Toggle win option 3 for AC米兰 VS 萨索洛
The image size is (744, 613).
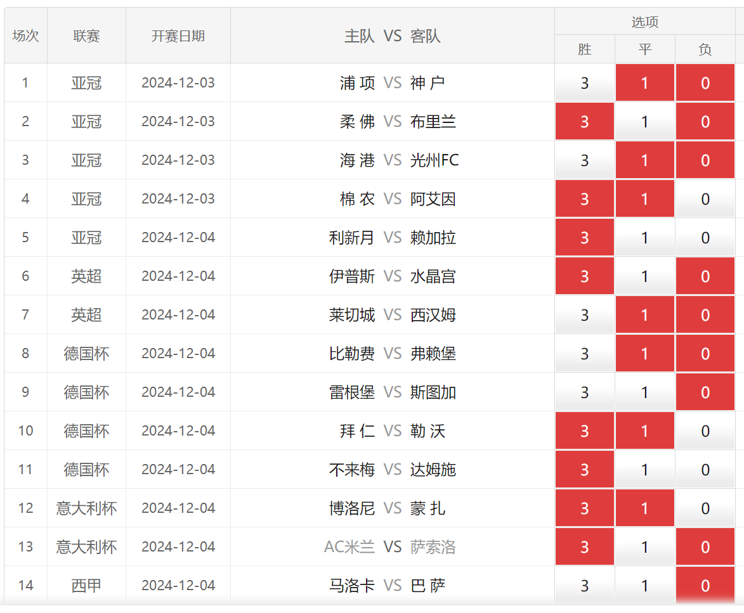(x=585, y=546)
